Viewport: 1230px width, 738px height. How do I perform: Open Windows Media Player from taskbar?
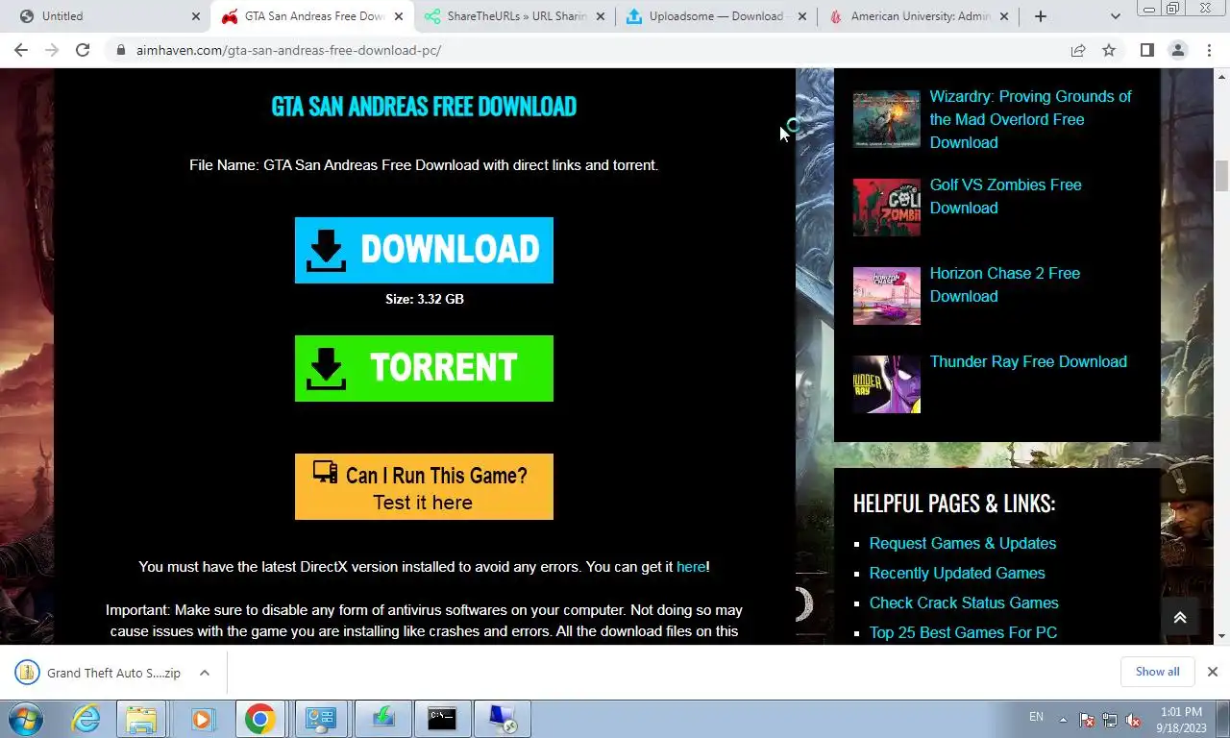(x=201, y=719)
